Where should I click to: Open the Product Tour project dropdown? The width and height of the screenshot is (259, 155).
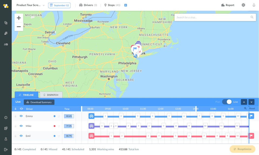(x=30, y=5)
